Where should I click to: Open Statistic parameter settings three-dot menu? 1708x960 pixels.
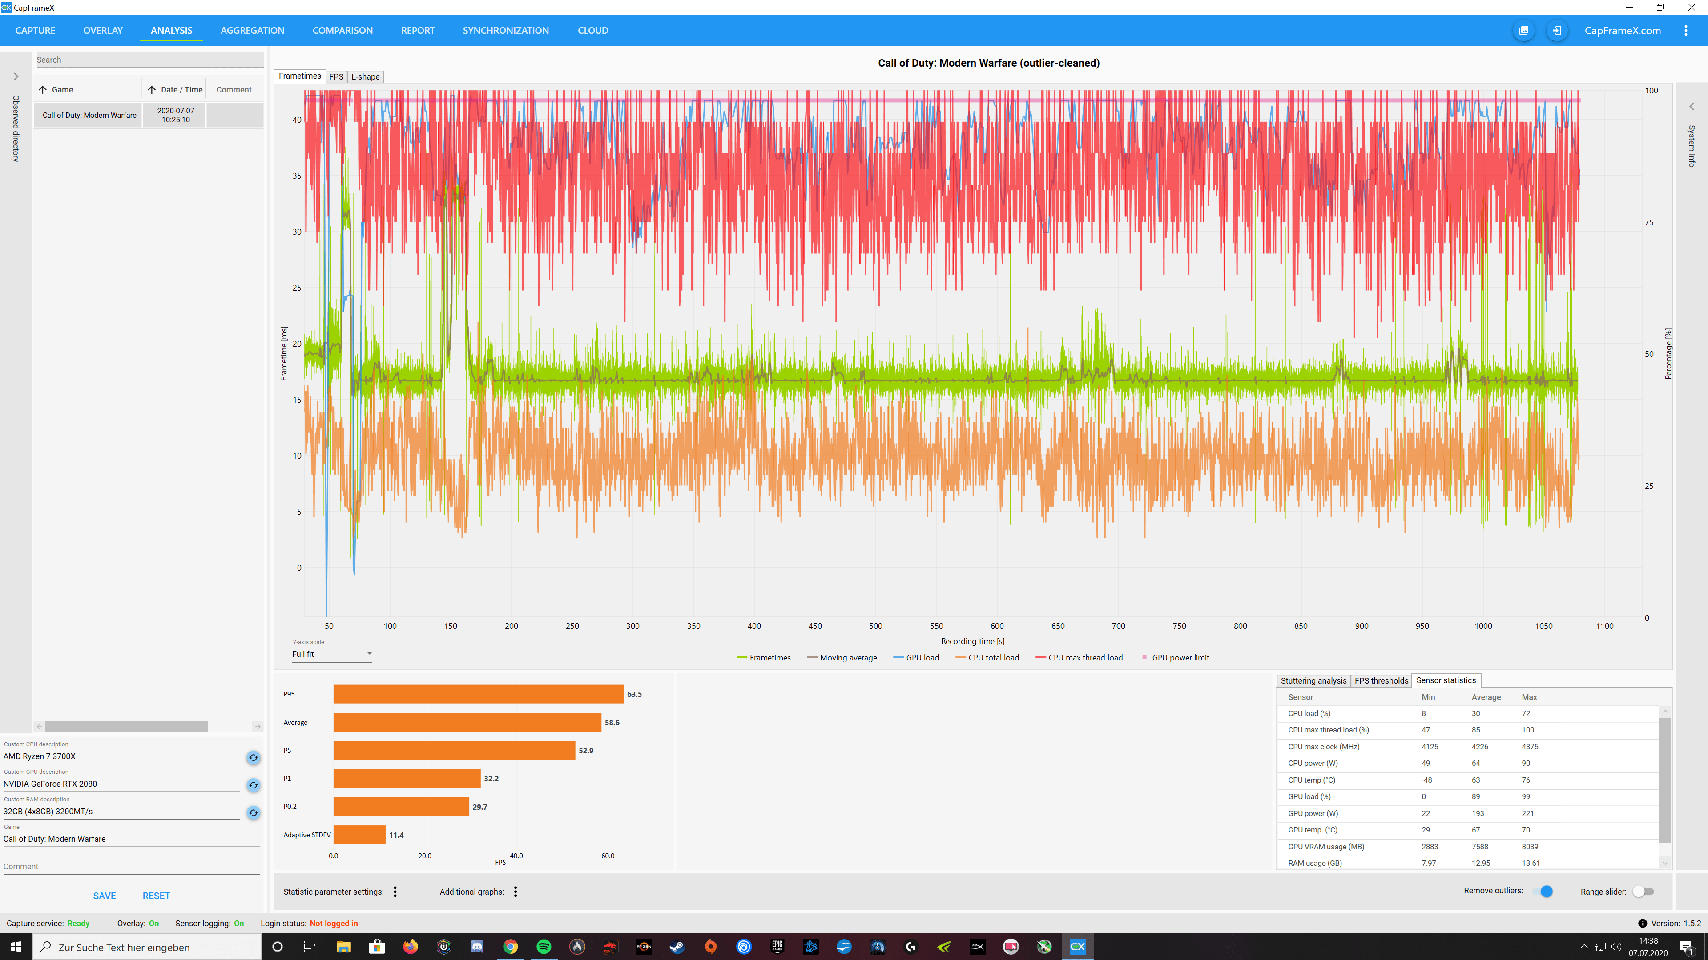[x=395, y=892]
